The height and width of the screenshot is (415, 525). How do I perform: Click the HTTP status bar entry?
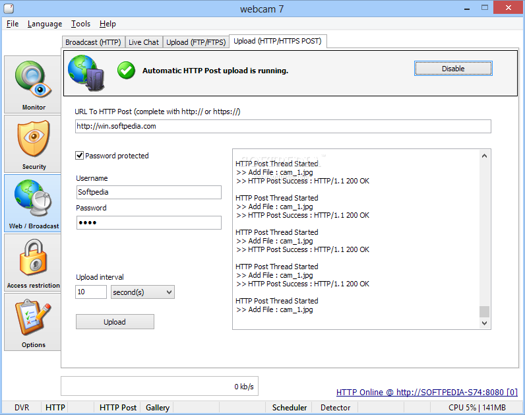coord(55,408)
